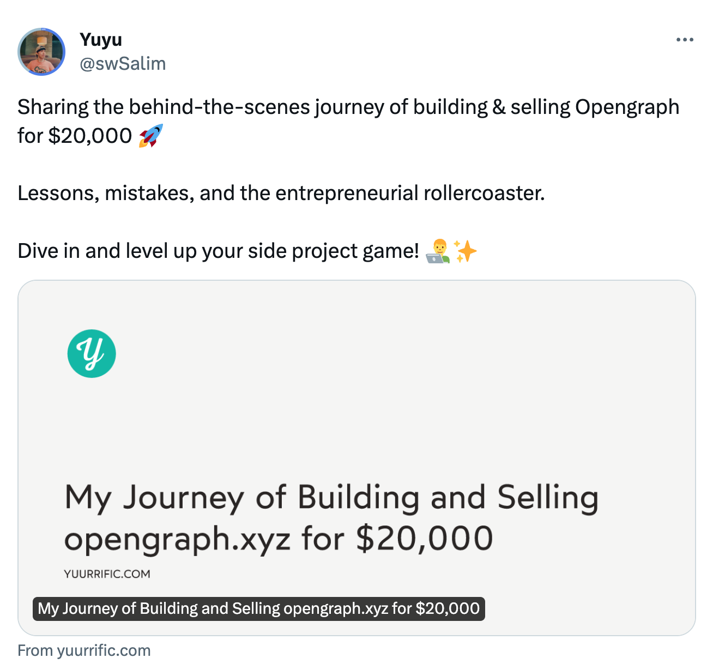
Task: Open the three-dot more options menu
Action: pos(684,40)
